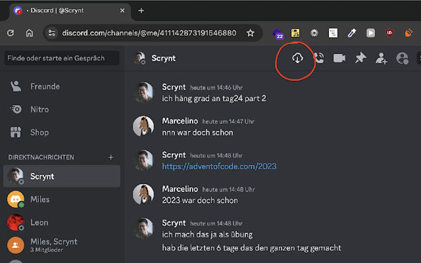
Task: Open the eyedropper color picker extension
Action: pyautogui.click(x=352, y=33)
